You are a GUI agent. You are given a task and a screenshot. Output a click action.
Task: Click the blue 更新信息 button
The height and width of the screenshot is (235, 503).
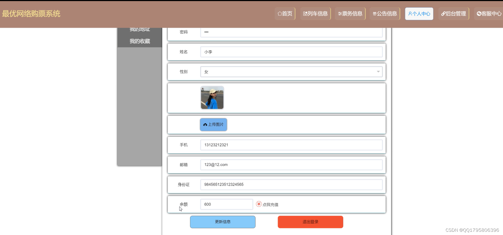click(223, 222)
